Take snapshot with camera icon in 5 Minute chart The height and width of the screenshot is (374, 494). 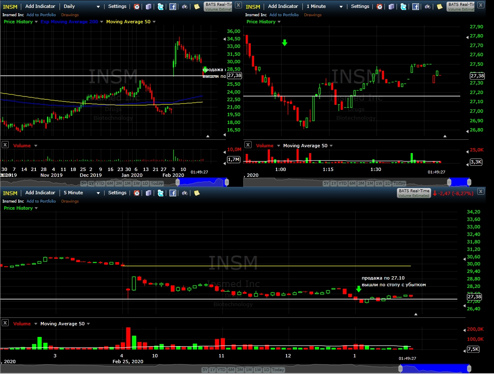185,193
